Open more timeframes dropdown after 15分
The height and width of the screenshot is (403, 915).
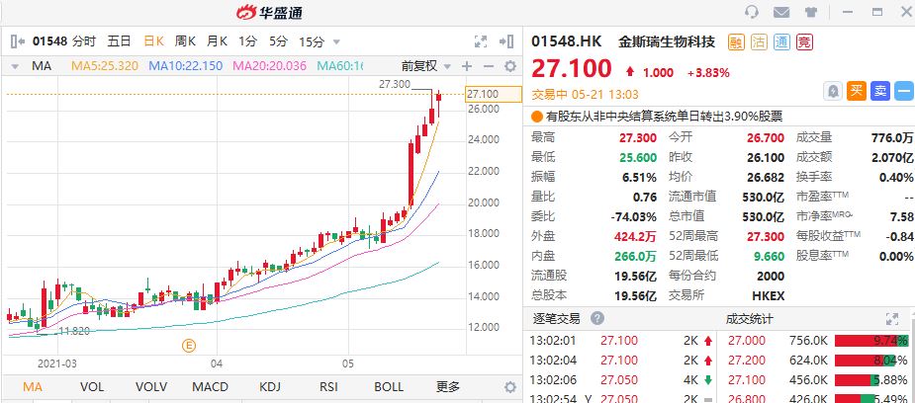pyautogui.click(x=336, y=41)
